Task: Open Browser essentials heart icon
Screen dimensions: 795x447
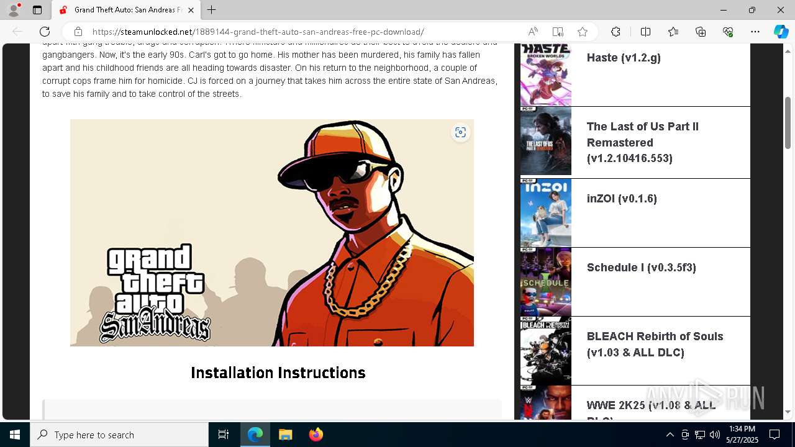Action: [728, 32]
